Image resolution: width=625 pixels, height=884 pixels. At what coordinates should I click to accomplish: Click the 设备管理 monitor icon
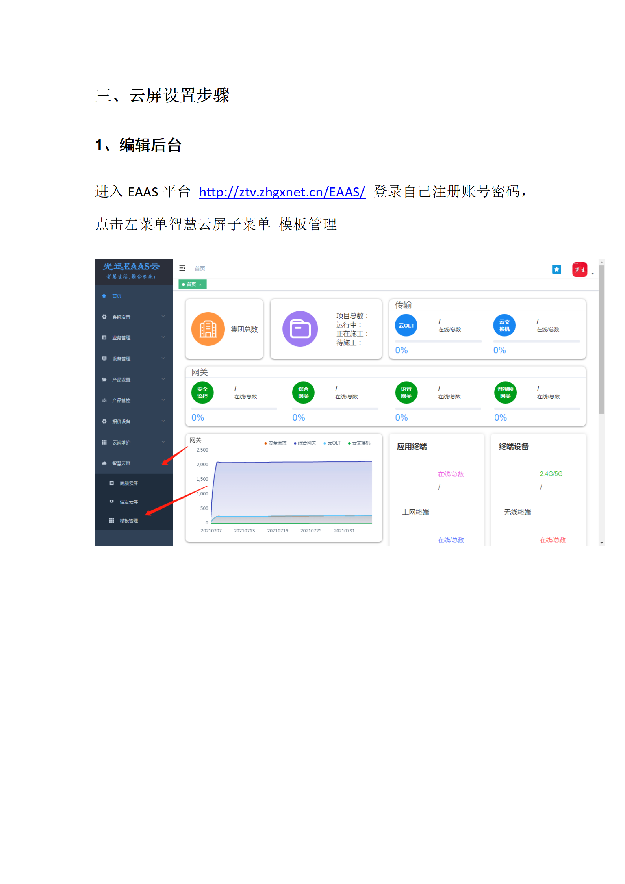tap(104, 358)
